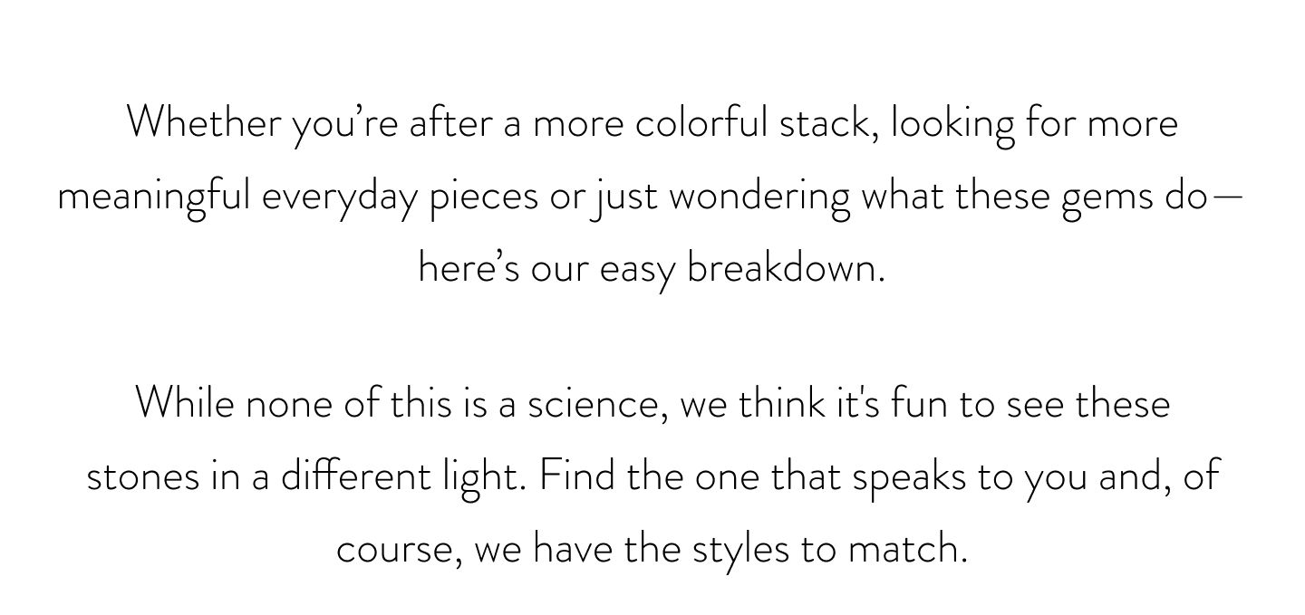The image size is (1305, 615).
Task: Select the word "different"
Action: (x=355, y=475)
